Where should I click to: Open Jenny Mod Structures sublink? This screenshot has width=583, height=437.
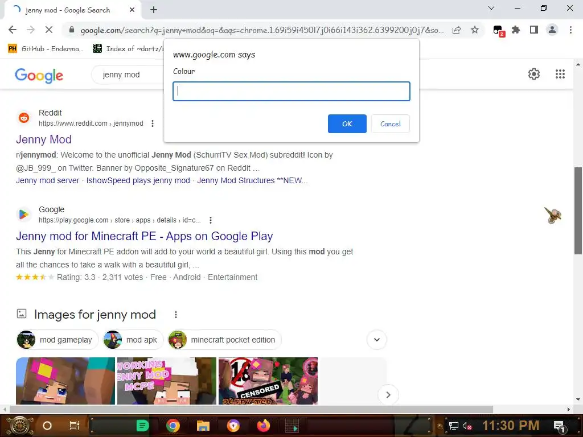point(252,180)
